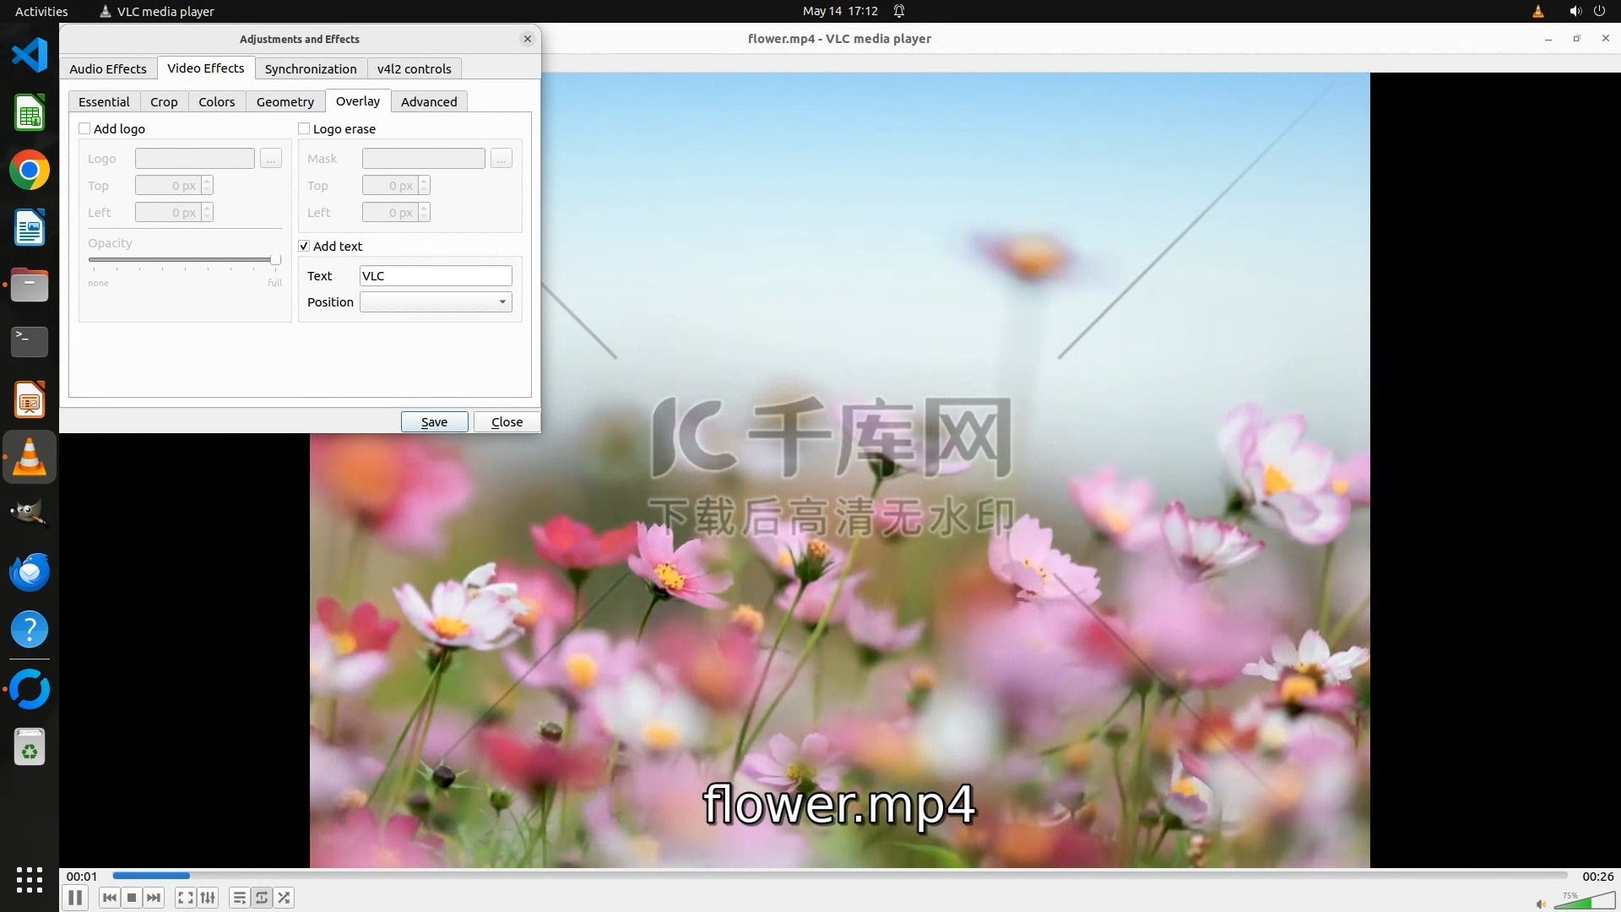Image resolution: width=1621 pixels, height=912 pixels.
Task: Switch to the Audio Effects tab
Action: 108,68
